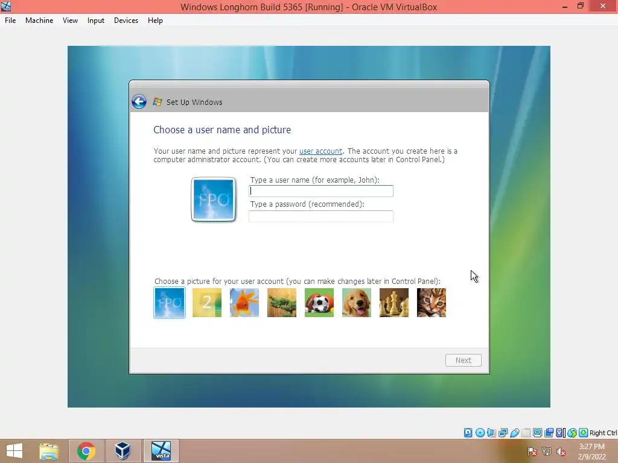
Task: Pick the soccer ball account picture
Action: [x=319, y=303]
